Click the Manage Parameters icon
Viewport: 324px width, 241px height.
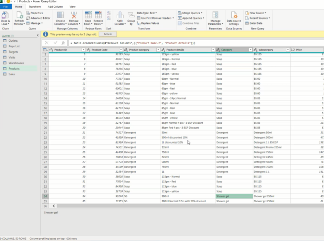click(215, 15)
